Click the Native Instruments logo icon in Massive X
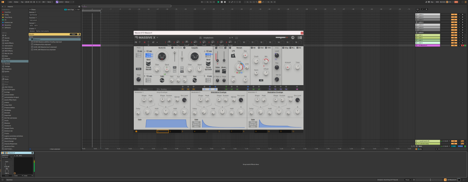 [293, 37]
